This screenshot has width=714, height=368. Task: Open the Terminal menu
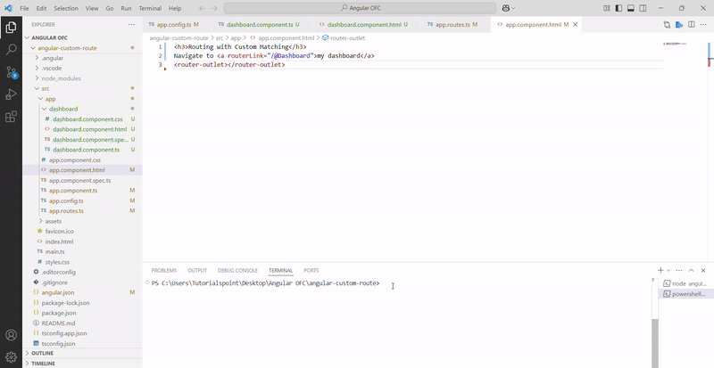150,8
